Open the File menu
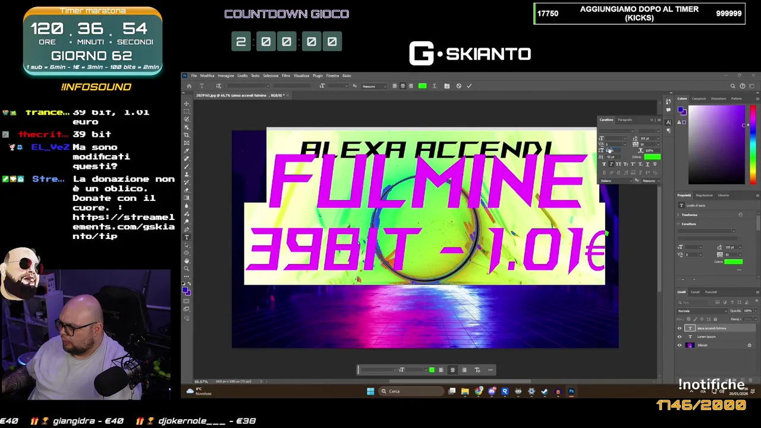Screen dimensions: 761x428 tap(194, 75)
